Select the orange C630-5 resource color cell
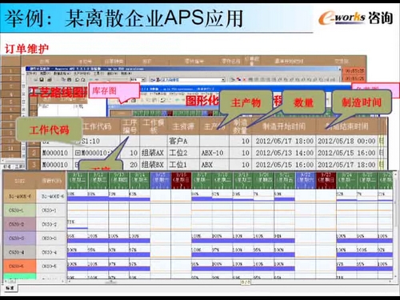The width and height of the screenshot is (400, 300). (19, 266)
